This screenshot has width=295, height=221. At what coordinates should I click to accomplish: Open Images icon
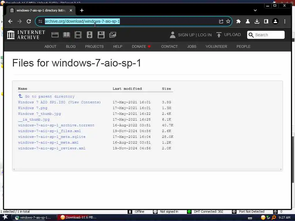113,35
